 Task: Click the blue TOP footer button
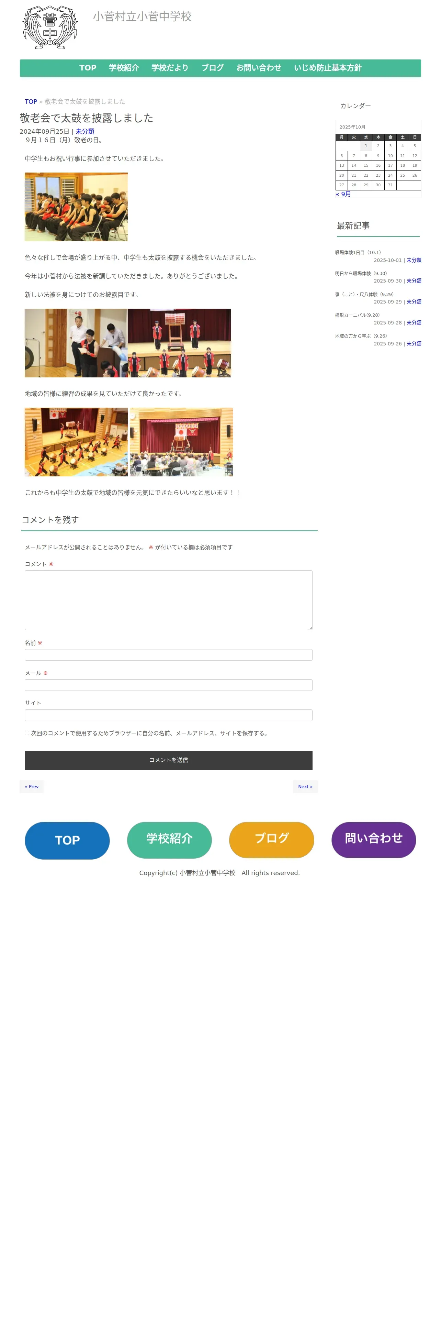[x=67, y=840]
